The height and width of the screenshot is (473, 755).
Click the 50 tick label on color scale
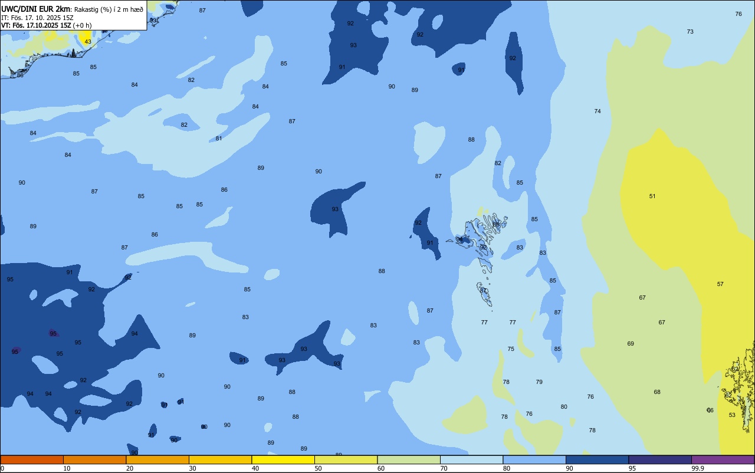tap(318, 468)
